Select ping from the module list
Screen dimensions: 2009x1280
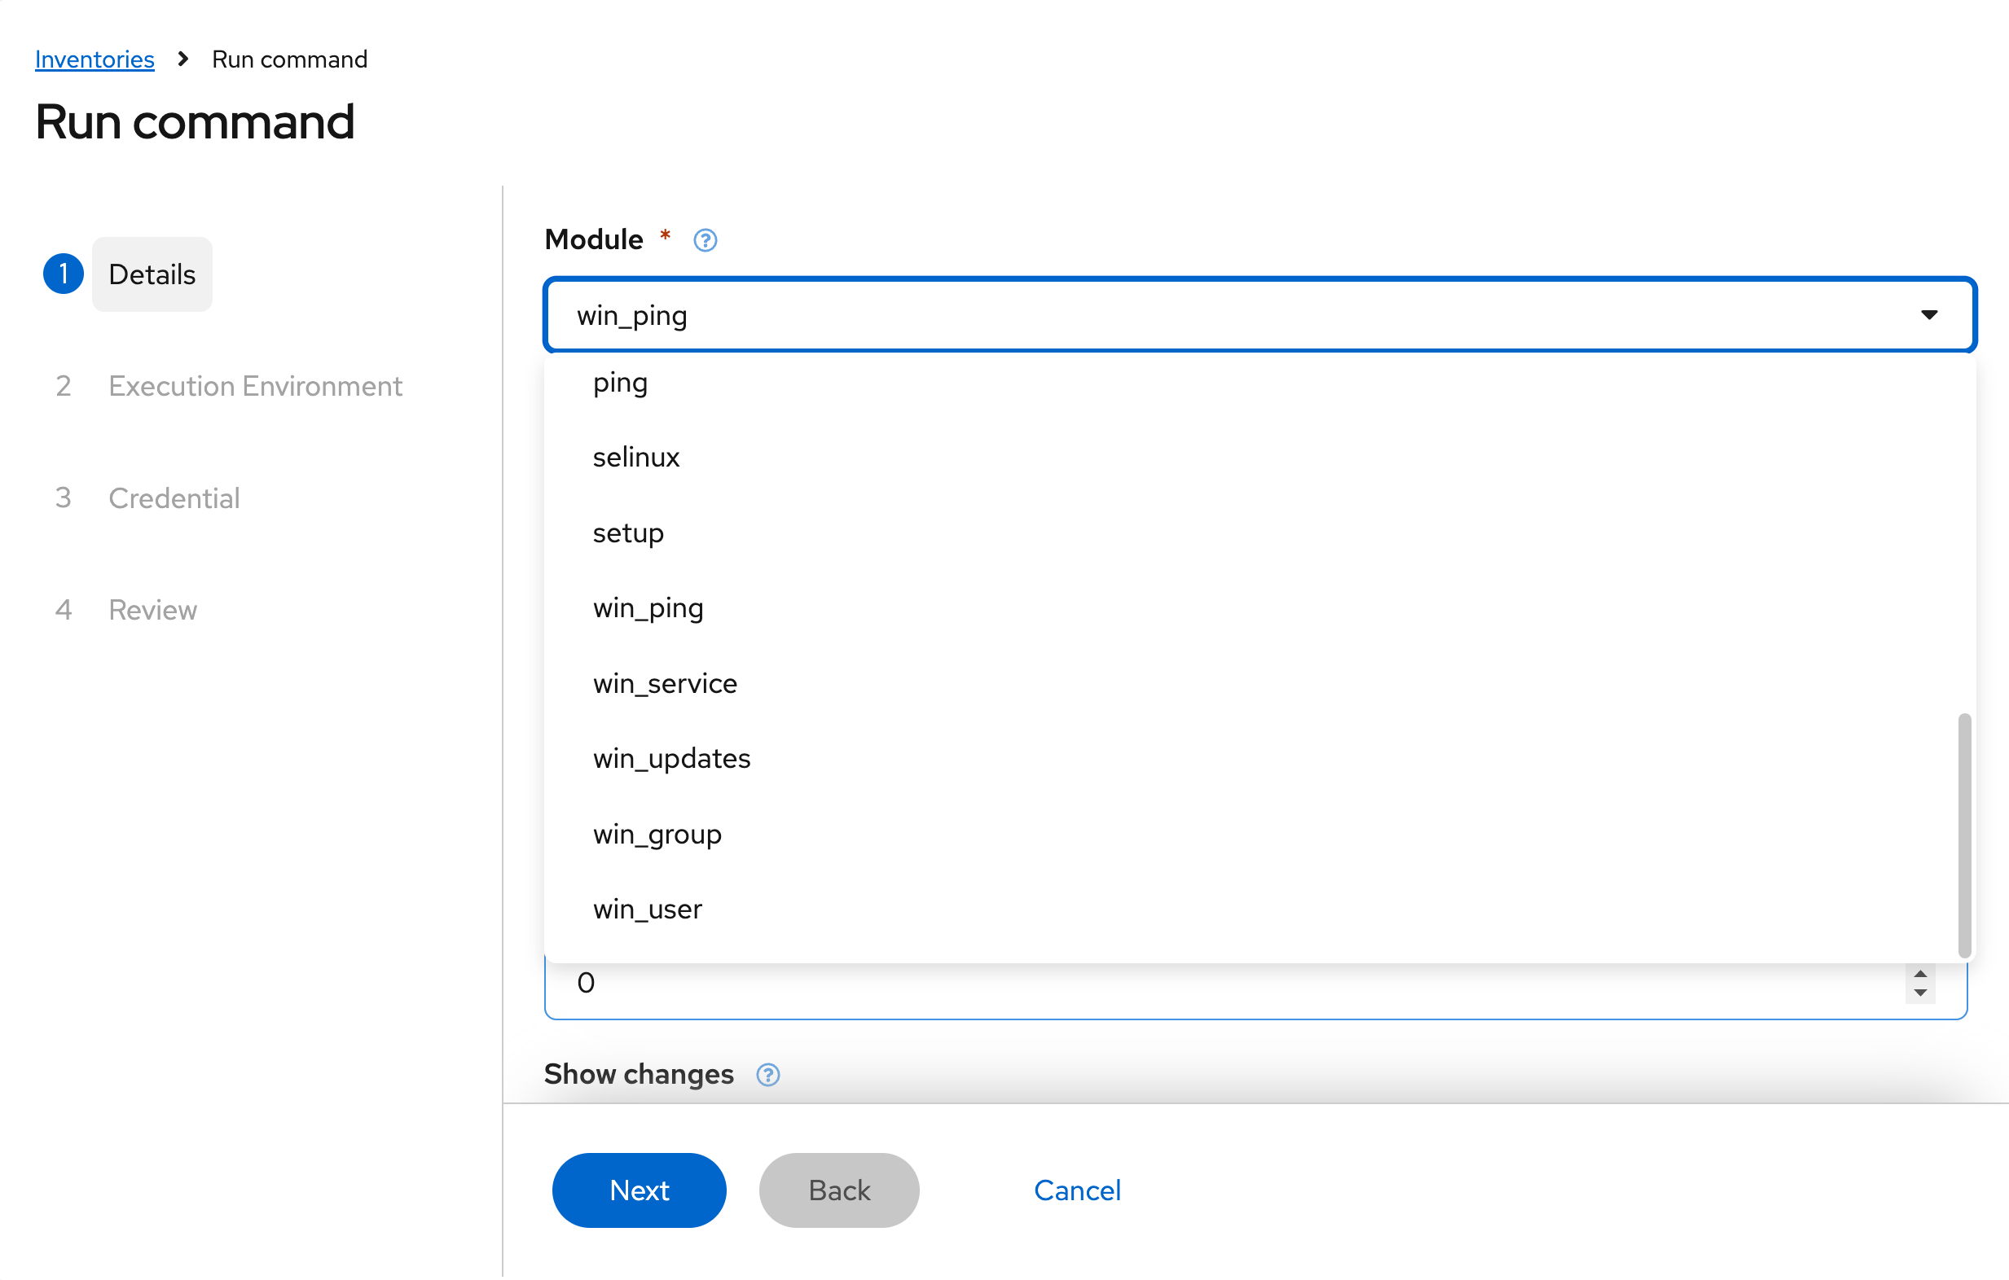click(620, 384)
